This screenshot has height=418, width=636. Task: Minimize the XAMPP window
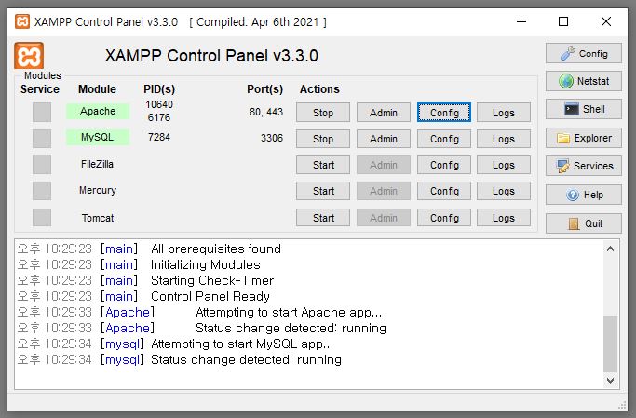tap(521, 21)
